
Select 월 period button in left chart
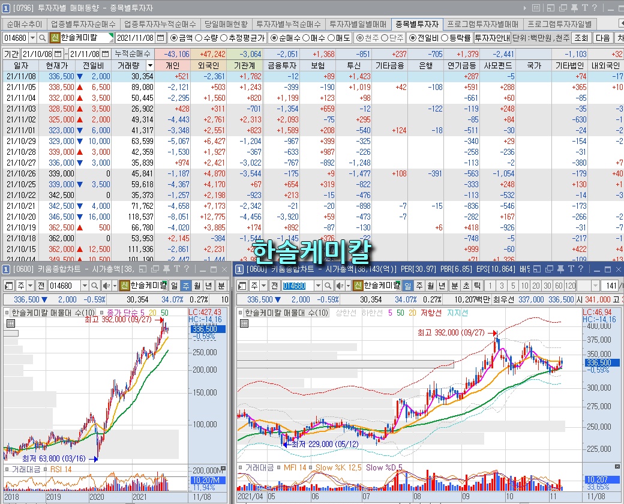click(198, 286)
